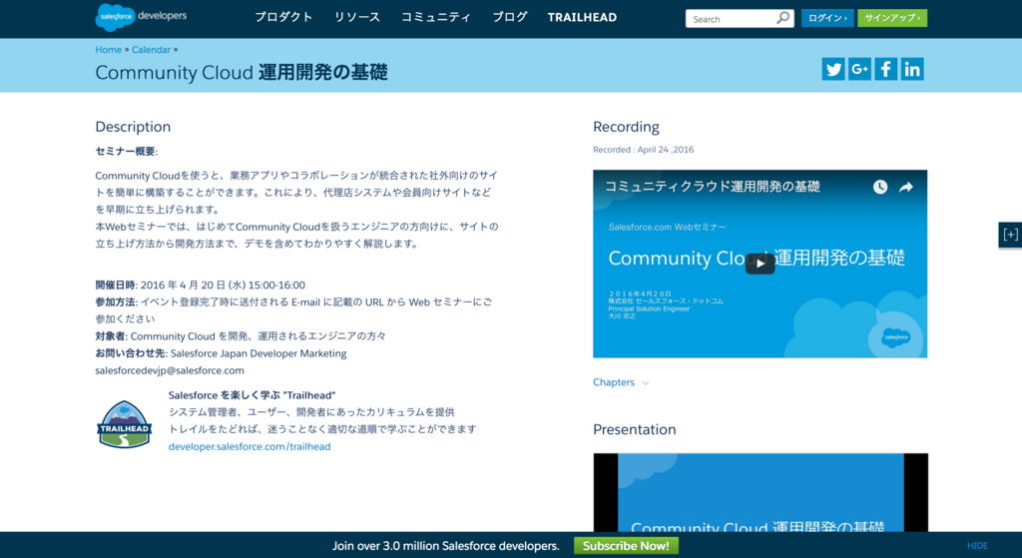
Task: Click the Recorded : April 24 ,2016 text
Action: pos(644,150)
